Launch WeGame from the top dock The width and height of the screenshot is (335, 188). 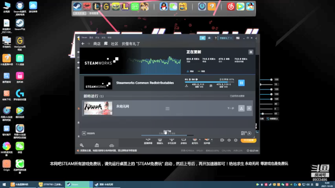[106, 6]
